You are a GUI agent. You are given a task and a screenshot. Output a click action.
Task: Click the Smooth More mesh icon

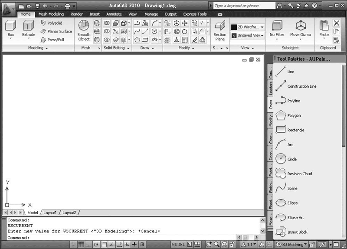[x=97, y=23]
